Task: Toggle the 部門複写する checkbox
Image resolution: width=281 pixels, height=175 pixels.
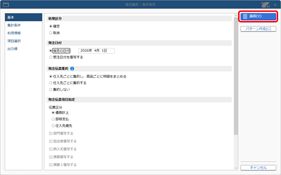Action: 50,134
